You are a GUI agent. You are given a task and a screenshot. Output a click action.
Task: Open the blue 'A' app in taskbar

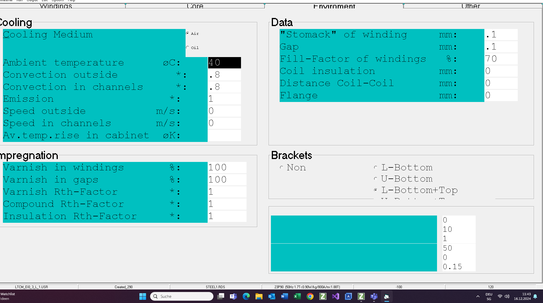pyautogui.click(x=348, y=296)
